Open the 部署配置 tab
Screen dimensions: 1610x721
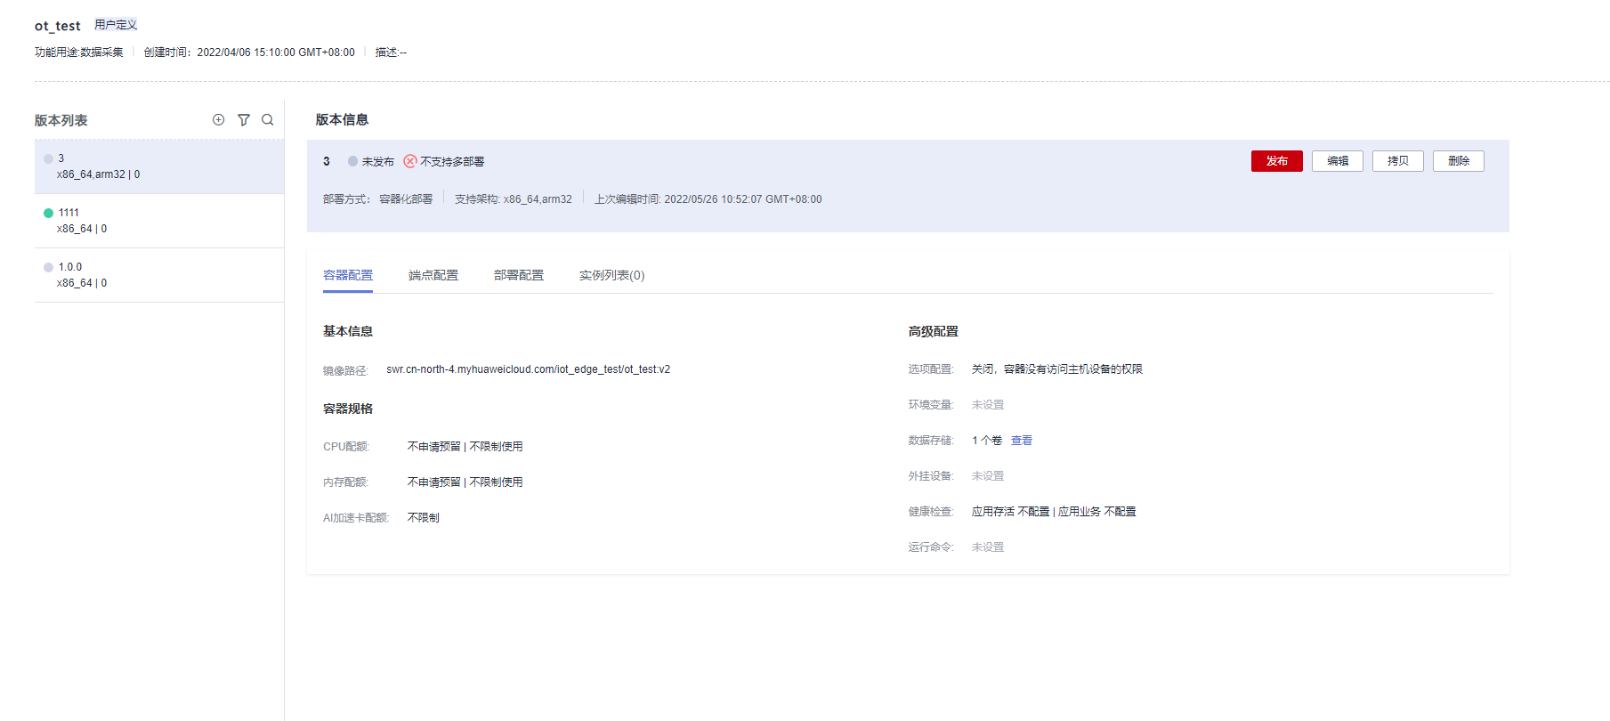pos(519,276)
